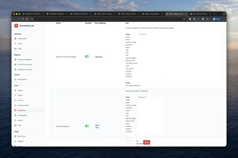Open site information icon in address bar
This screenshot has width=238, height=158.
(32, 19)
